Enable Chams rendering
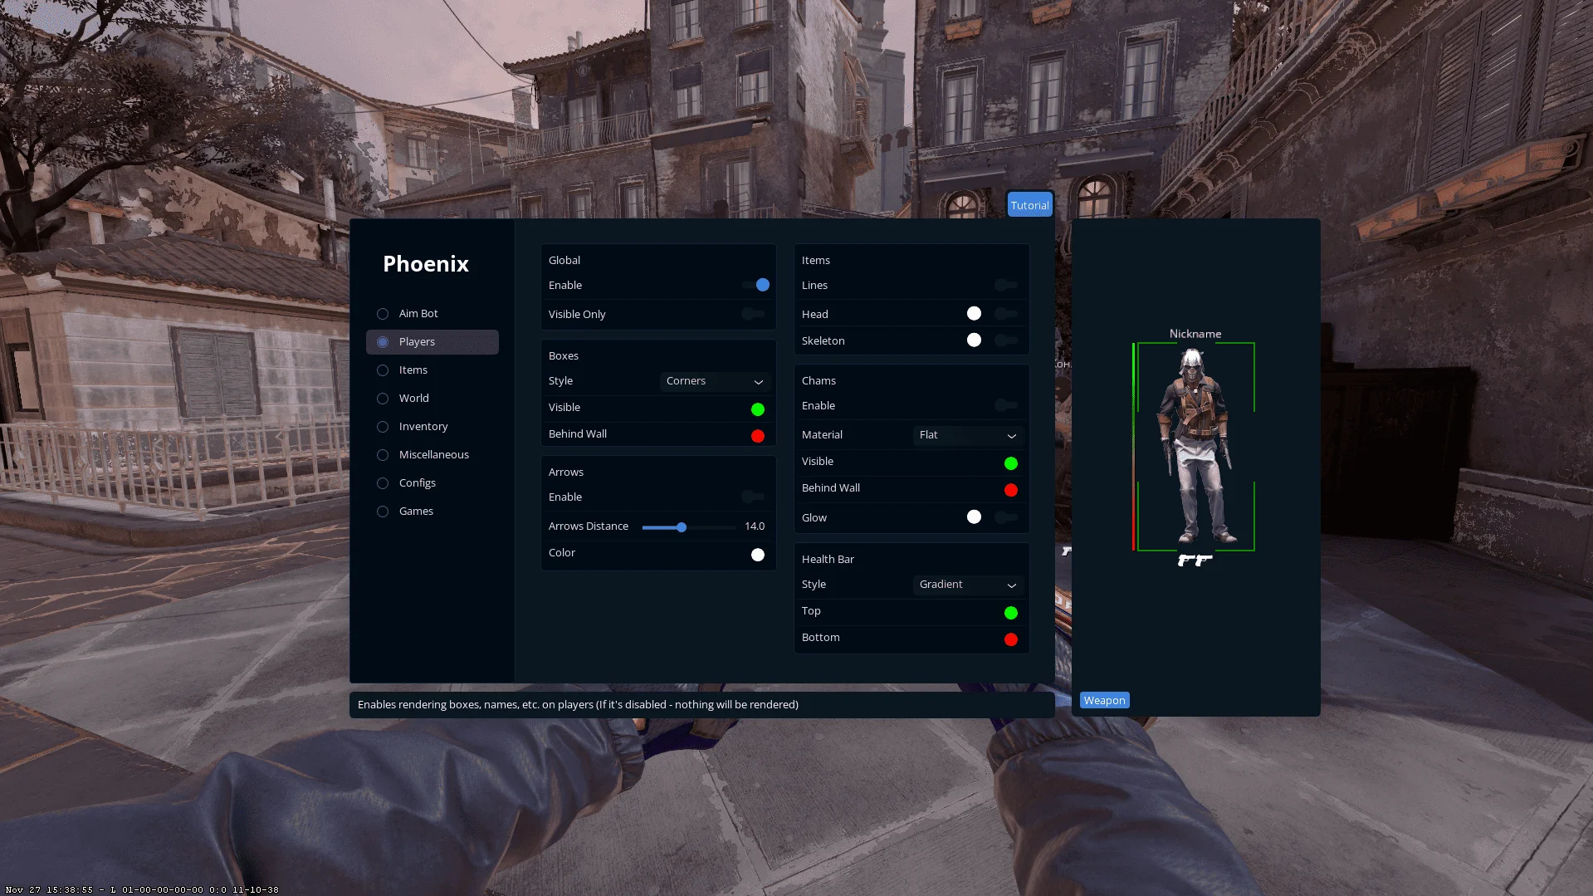Image resolution: width=1593 pixels, height=896 pixels. coord(1005,406)
